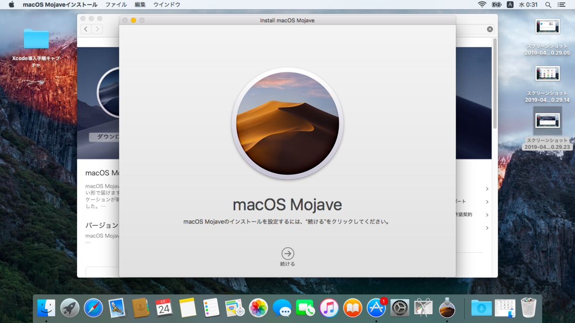Open Notification Center icon in menu bar
This screenshot has width=575, height=323.
[562, 5]
